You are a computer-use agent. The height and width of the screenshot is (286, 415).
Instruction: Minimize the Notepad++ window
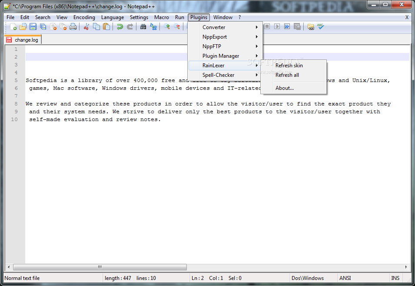pyautogui.click(x=374, y=5)
